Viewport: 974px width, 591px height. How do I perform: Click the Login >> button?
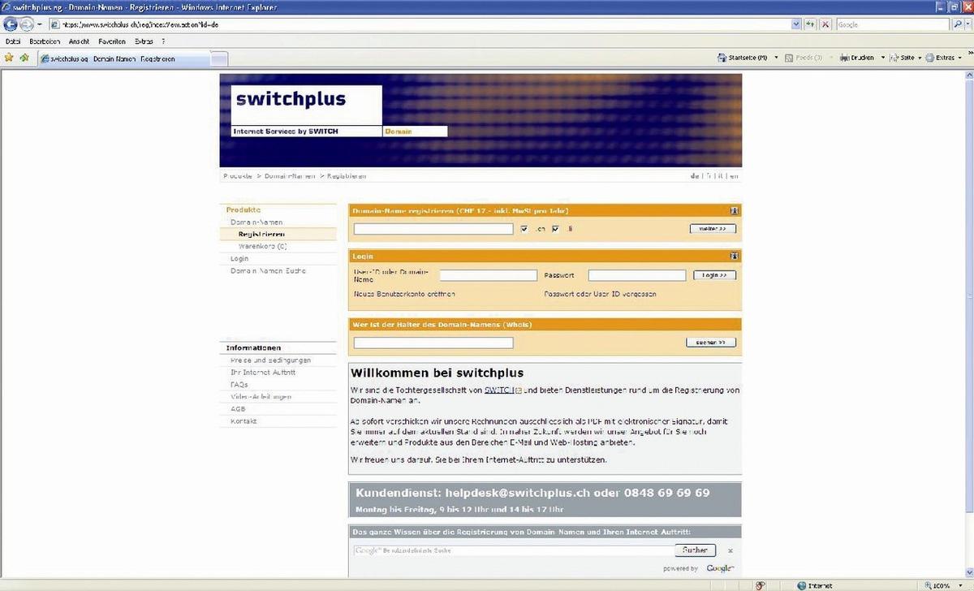tap(715, 275)
